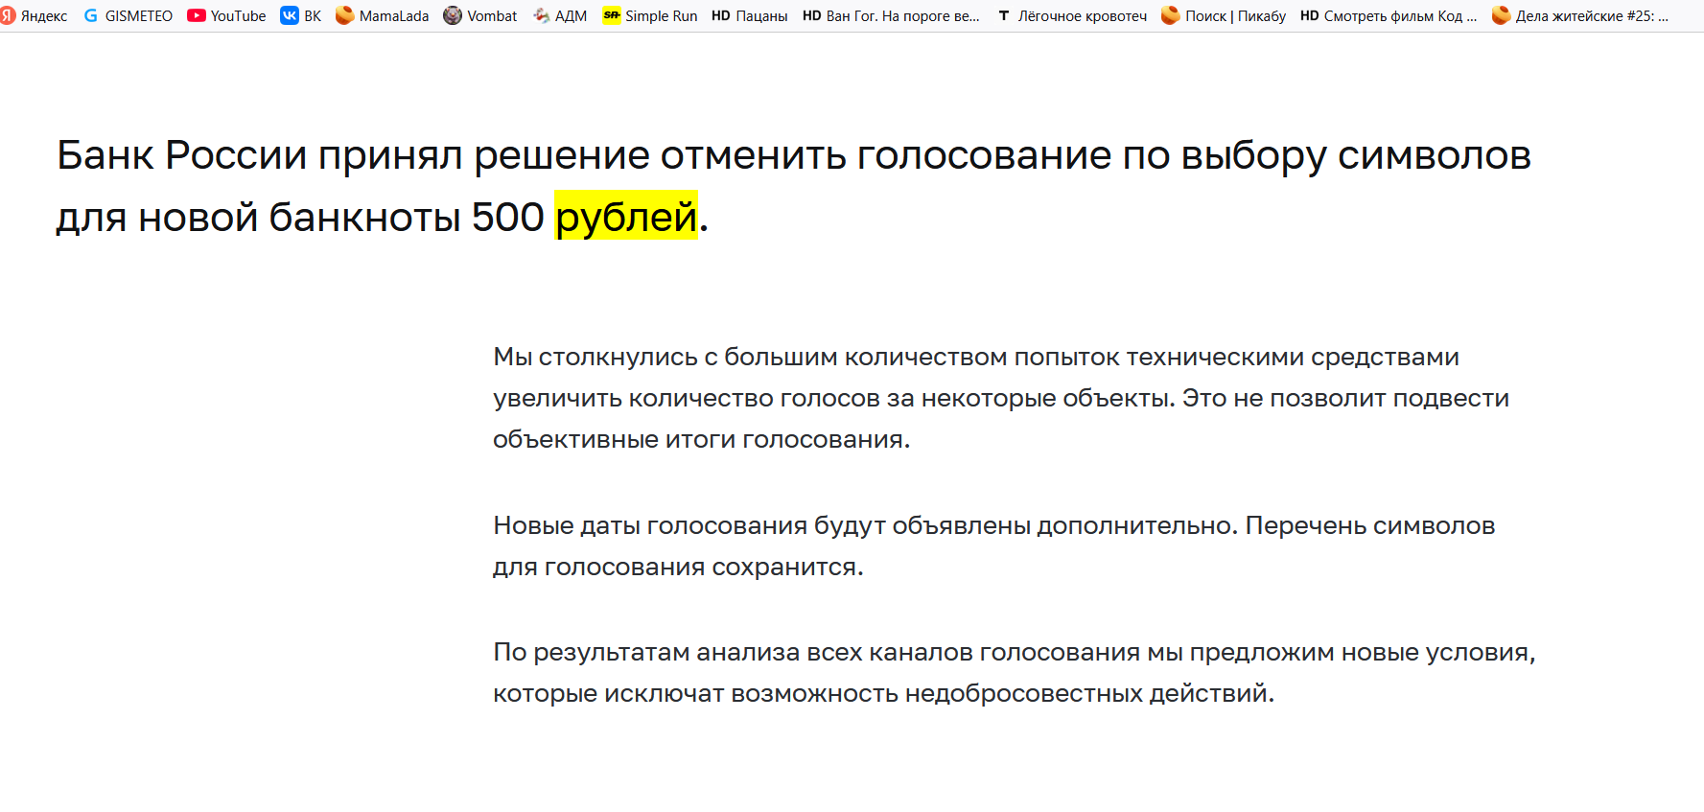Screen dimensions: 1704x812
Task: Open the Яндекс bookmark icon
Action: tap(8, 15)
